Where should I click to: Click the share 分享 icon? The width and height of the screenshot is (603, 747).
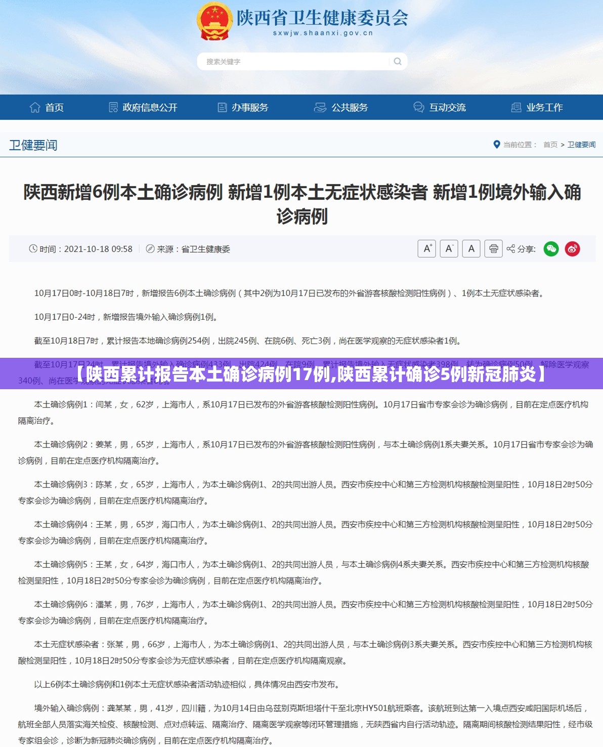[511, 248]
